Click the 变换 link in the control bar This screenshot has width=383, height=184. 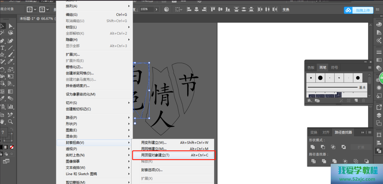[x=286, y=10]
